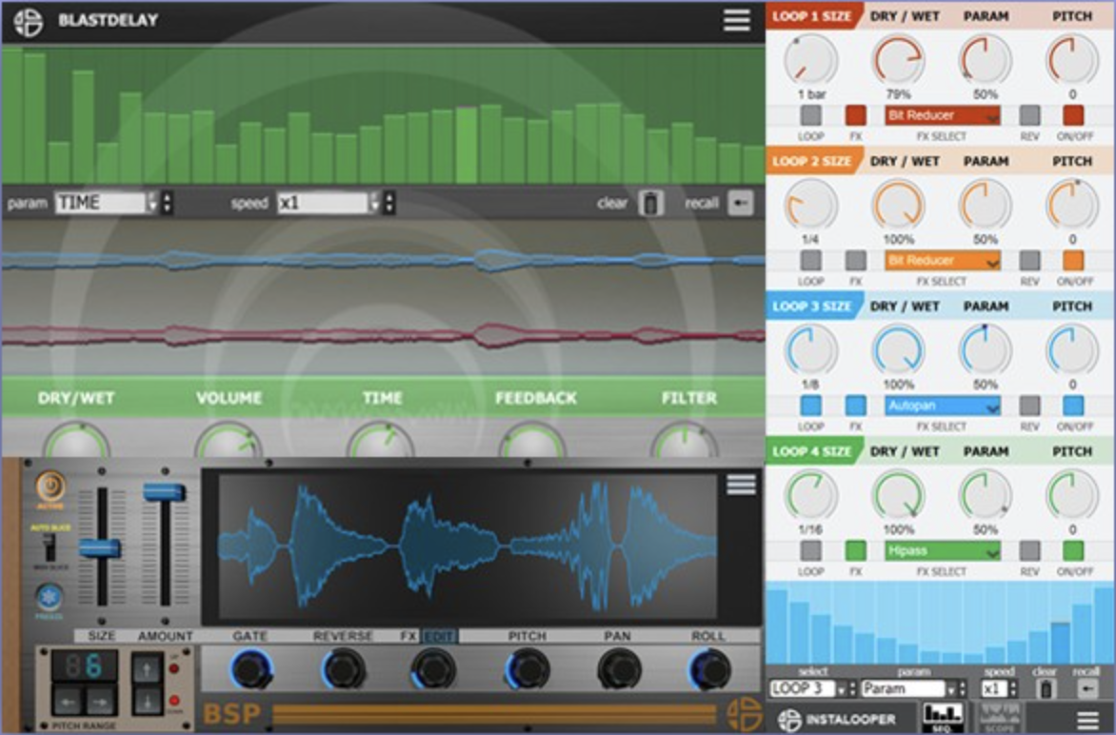Open the Loop 3 Autopan FX dropdown
Image resolution: width=1116 pixels, height=735 pixels.
pyautogui.click(x=943, y=406)
